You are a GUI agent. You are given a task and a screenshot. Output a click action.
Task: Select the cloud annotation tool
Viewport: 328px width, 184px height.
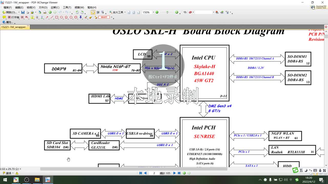click(76, 17)
